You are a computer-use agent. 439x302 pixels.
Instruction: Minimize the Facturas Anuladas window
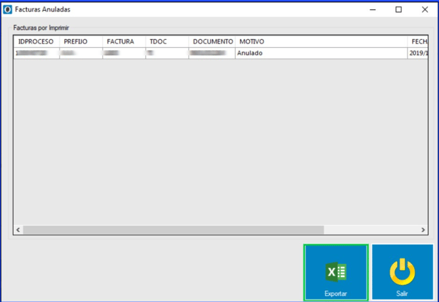click(372, 10)
